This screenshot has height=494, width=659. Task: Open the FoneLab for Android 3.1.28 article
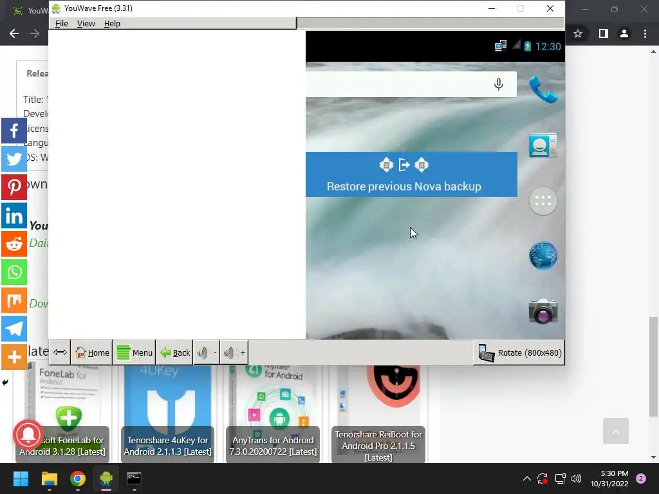click(x=62, y=414)
